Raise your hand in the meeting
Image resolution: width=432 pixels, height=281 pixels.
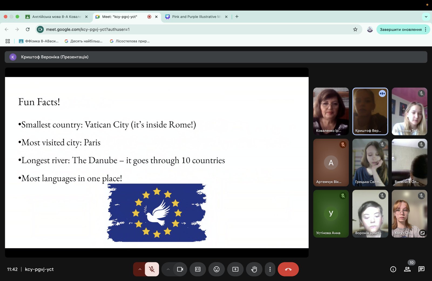(x=254, y=269)
